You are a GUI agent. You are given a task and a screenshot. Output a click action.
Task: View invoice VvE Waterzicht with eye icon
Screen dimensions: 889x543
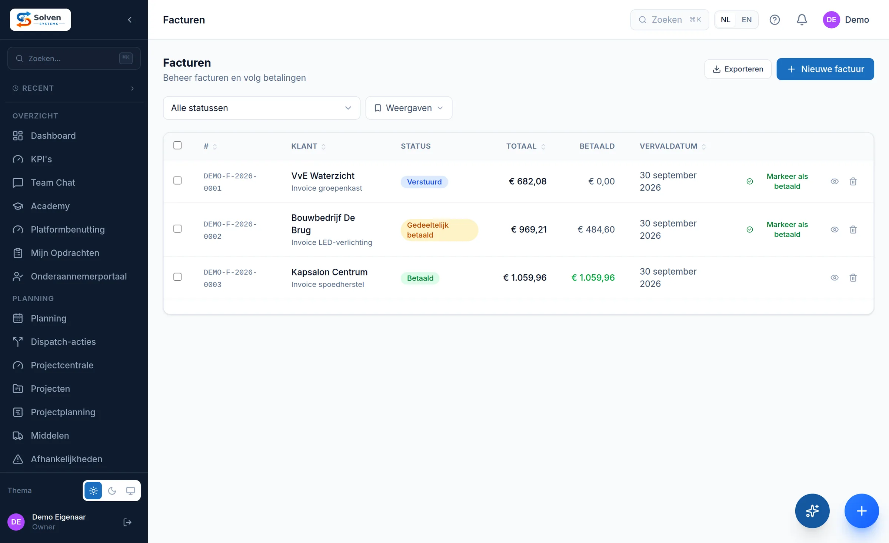834,181
